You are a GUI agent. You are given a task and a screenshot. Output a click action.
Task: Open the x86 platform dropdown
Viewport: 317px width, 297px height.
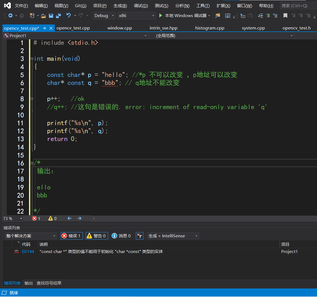[x=136, y=16]
